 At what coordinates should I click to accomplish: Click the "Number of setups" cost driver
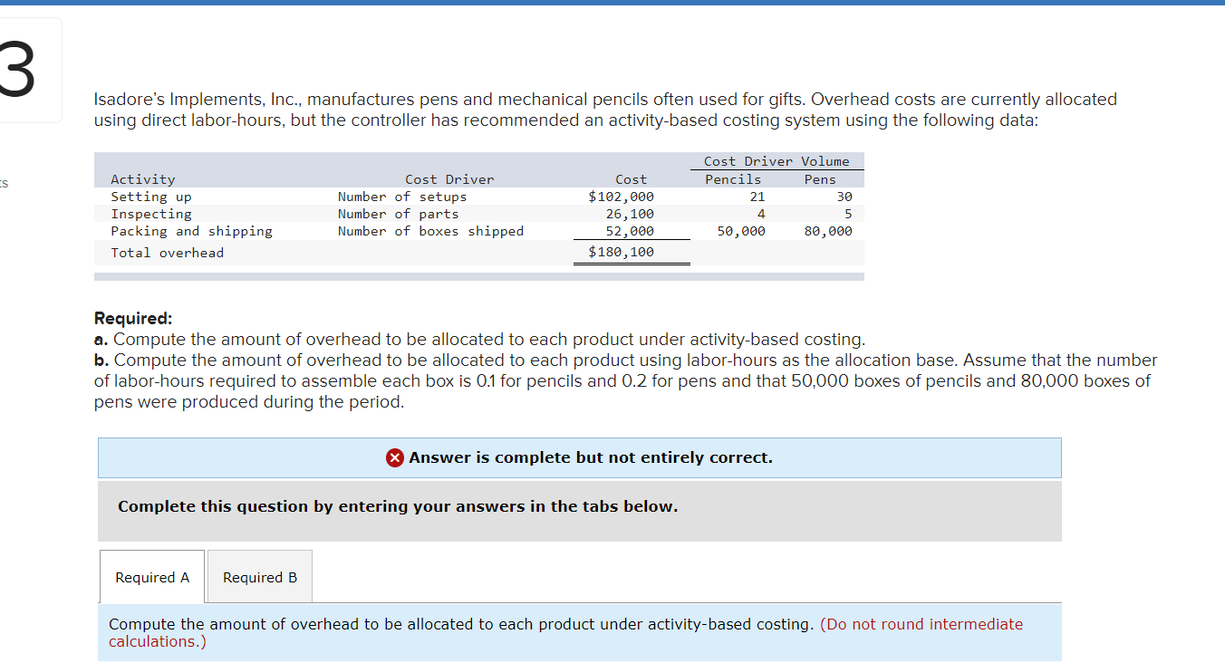tap(402, 197)
